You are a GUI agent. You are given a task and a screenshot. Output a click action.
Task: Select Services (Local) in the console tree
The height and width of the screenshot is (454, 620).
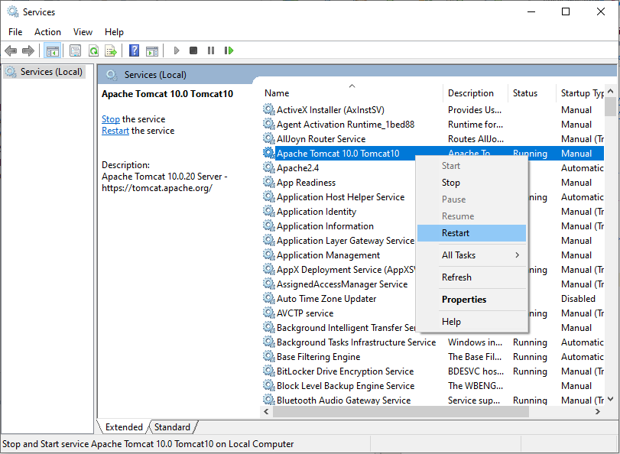[44, 72]
